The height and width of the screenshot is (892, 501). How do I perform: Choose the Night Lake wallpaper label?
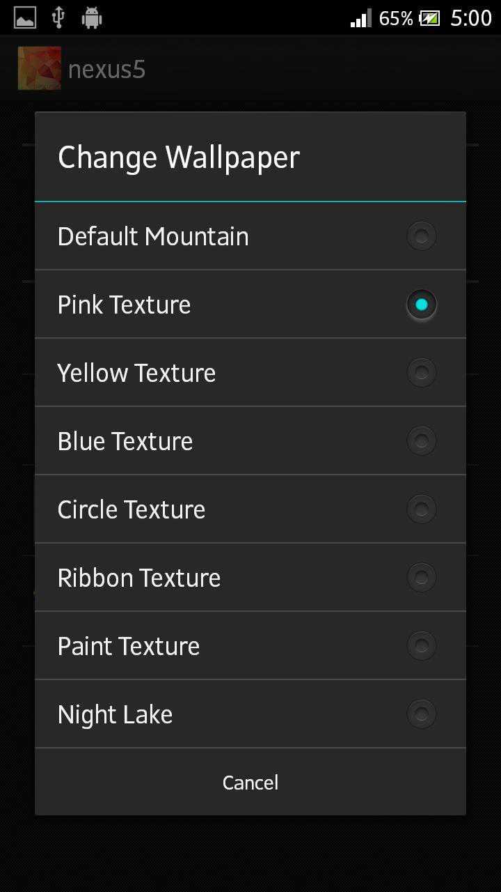tap(115, 714)
